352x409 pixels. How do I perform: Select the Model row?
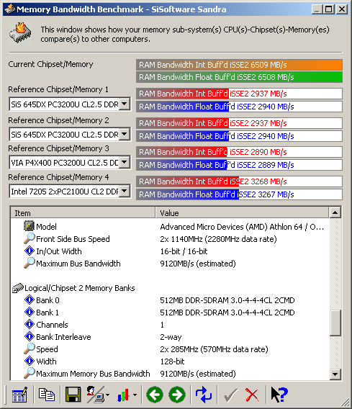point(169,227)
